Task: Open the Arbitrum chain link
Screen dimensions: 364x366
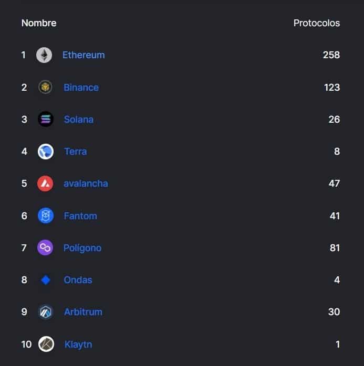Action: (x=83, y=312)
